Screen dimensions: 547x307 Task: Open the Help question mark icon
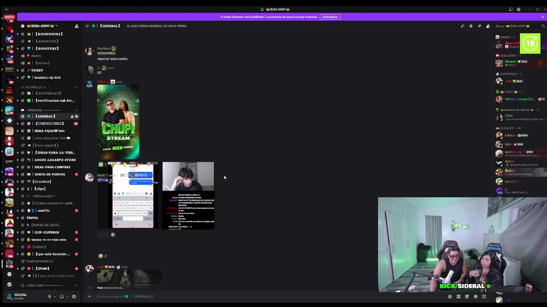click(518, 9)
